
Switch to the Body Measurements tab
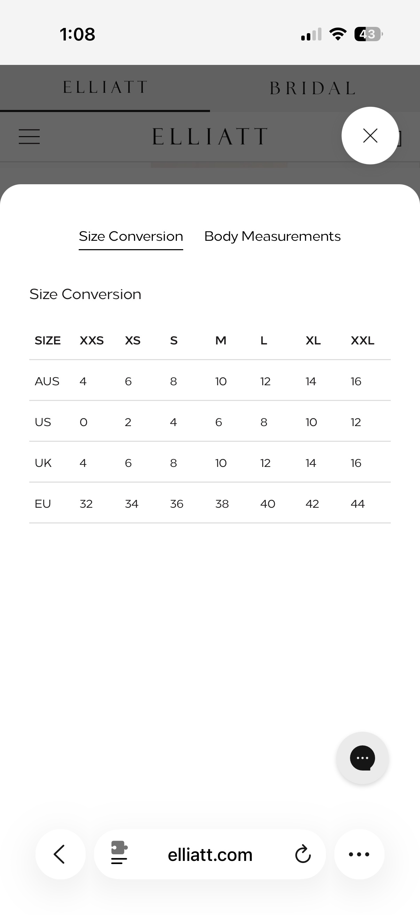click(x=272, y=236)
